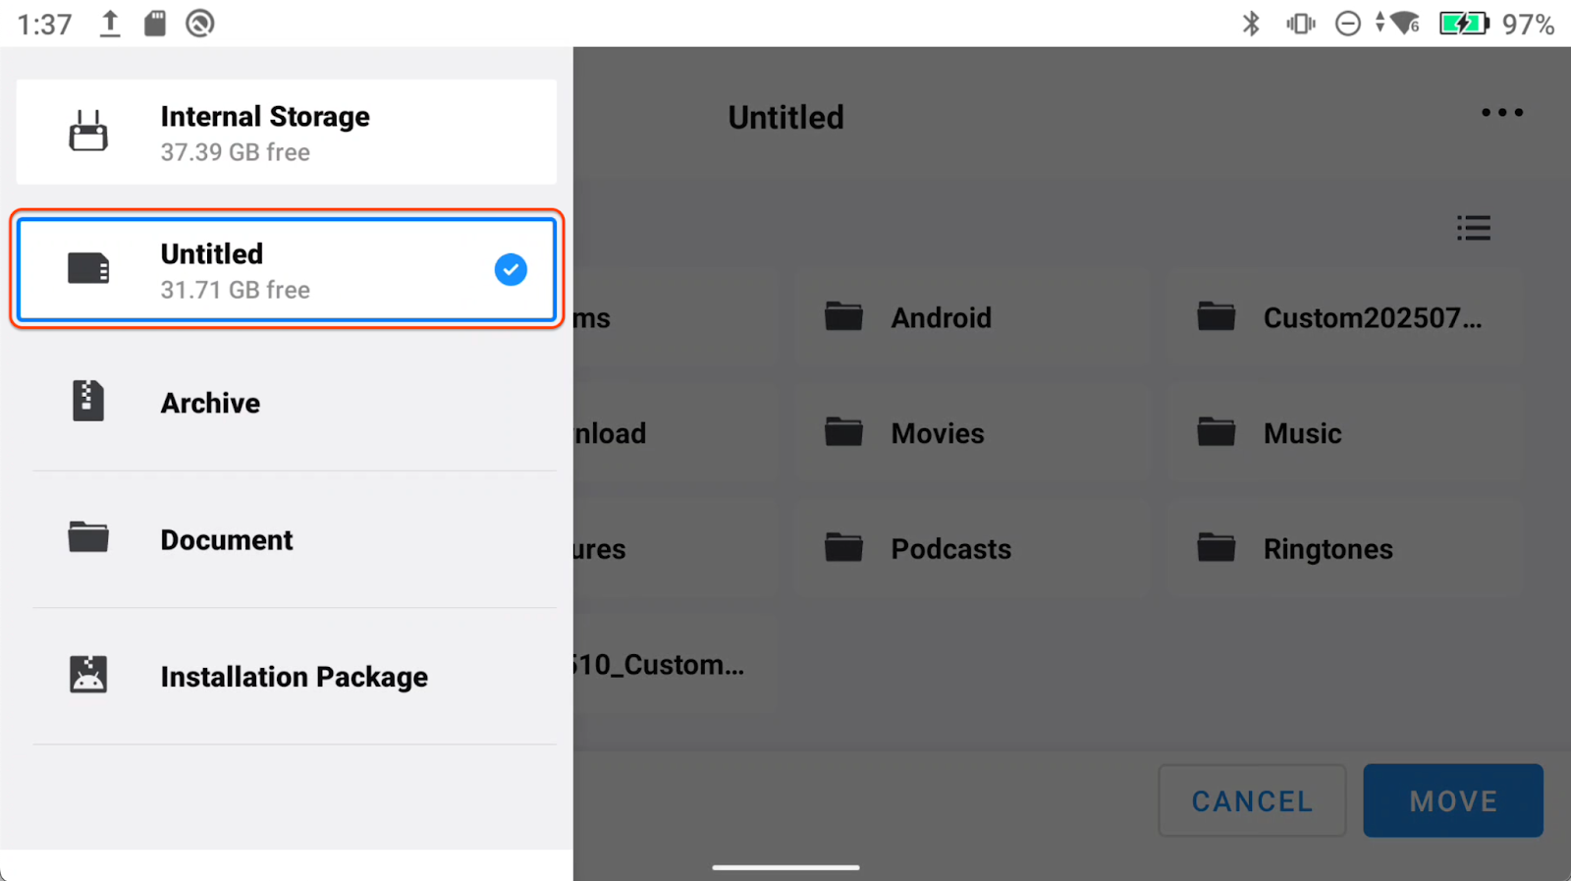Click the SD card icon for Untitled
The height and width of the screenshot is (881, 1571).
pos(88,268)
